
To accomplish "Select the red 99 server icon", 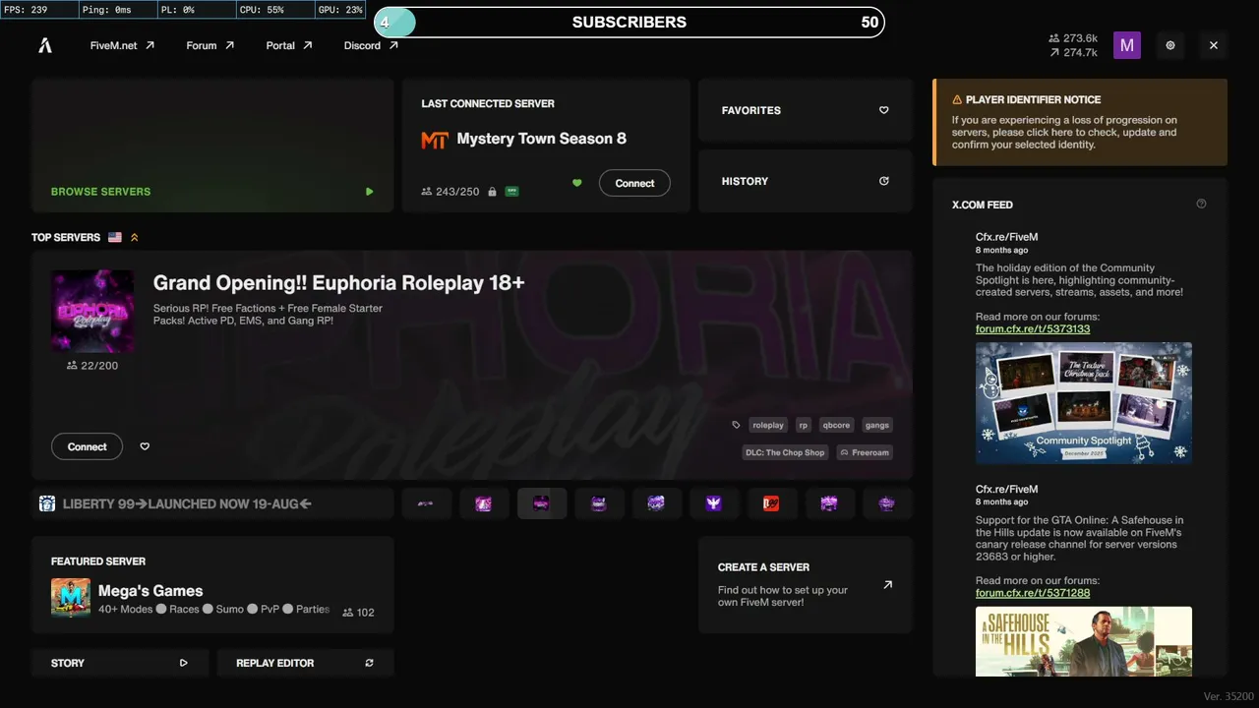I will pos(771,503).
